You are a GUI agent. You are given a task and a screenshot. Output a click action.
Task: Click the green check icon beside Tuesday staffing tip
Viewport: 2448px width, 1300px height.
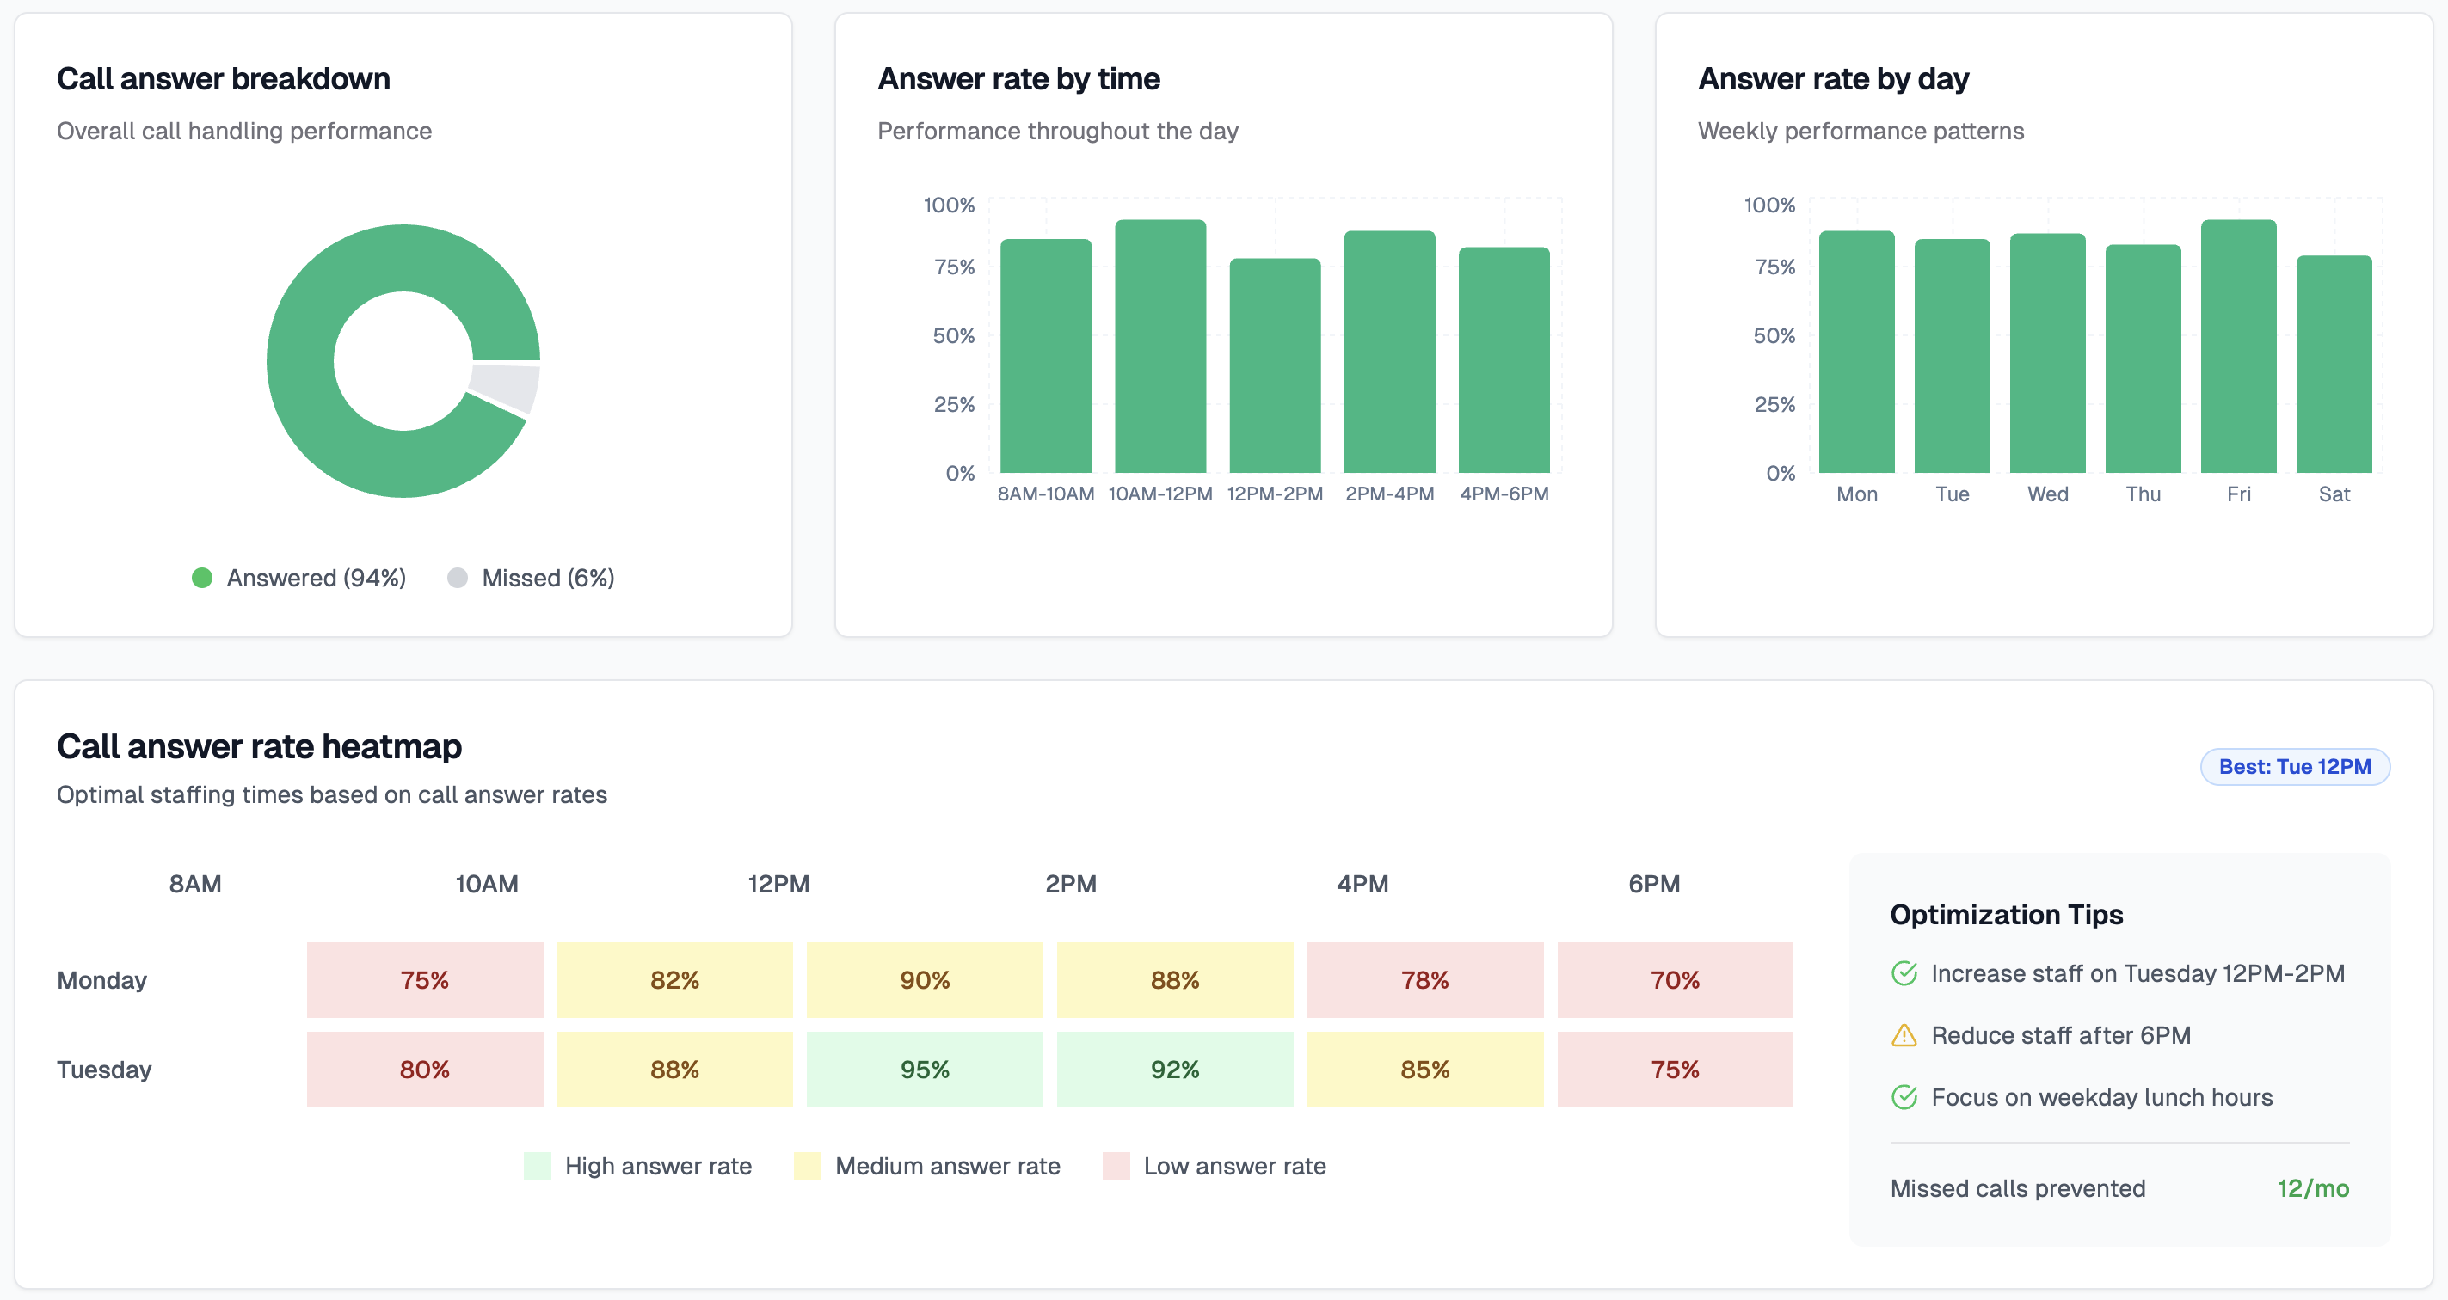click(x=1904, y=973)
